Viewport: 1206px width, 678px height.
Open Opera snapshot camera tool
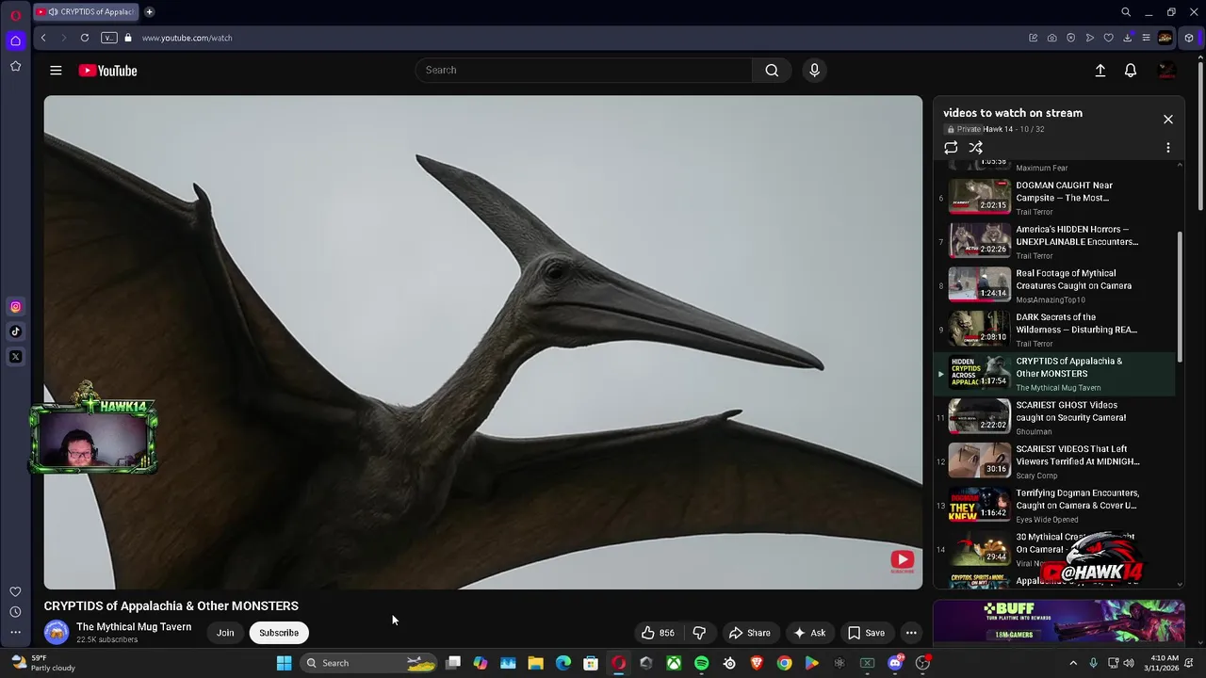1052,38
